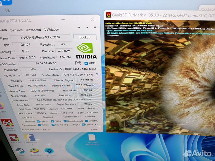Toggle the unchecked PhysX checkbox

[71, 125]
